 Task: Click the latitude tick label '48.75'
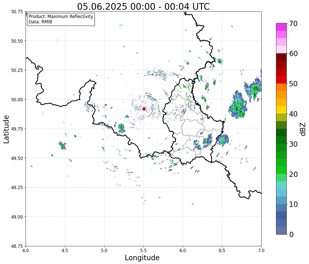(x=17, y=246)
